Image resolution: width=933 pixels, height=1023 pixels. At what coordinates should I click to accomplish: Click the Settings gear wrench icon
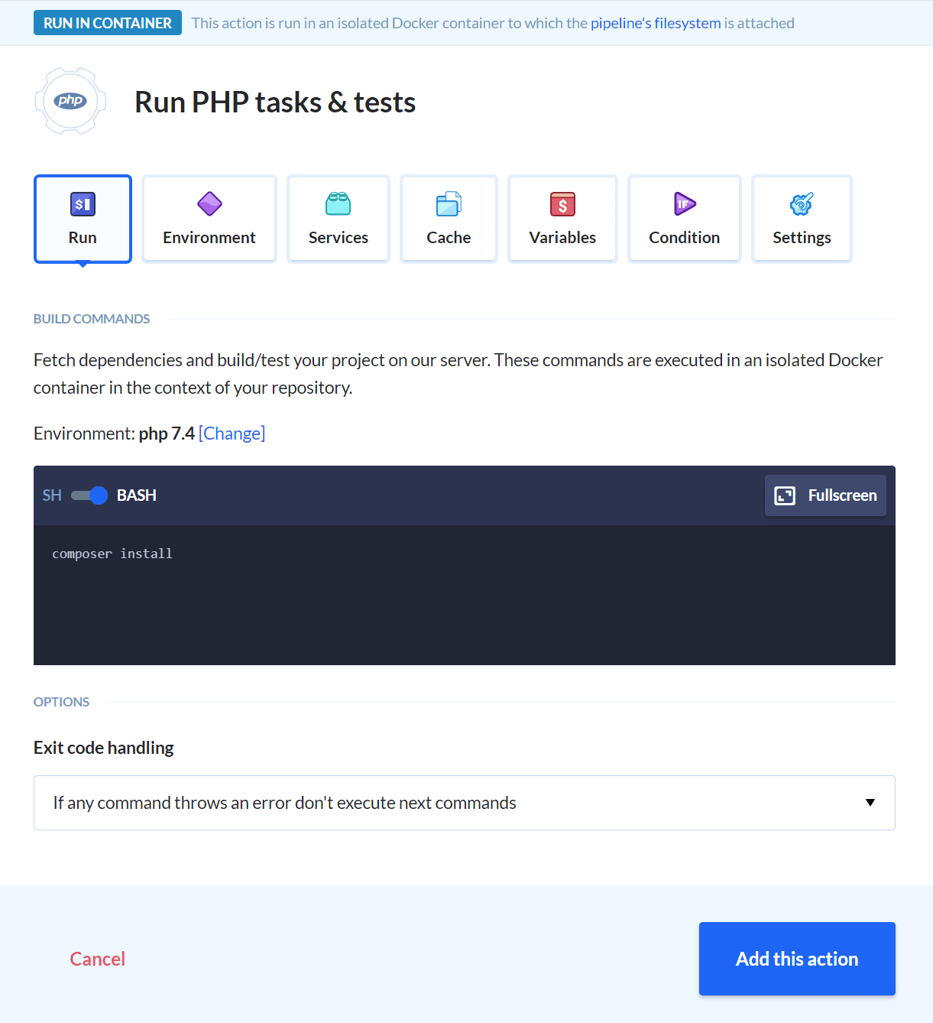coord(802,204)
